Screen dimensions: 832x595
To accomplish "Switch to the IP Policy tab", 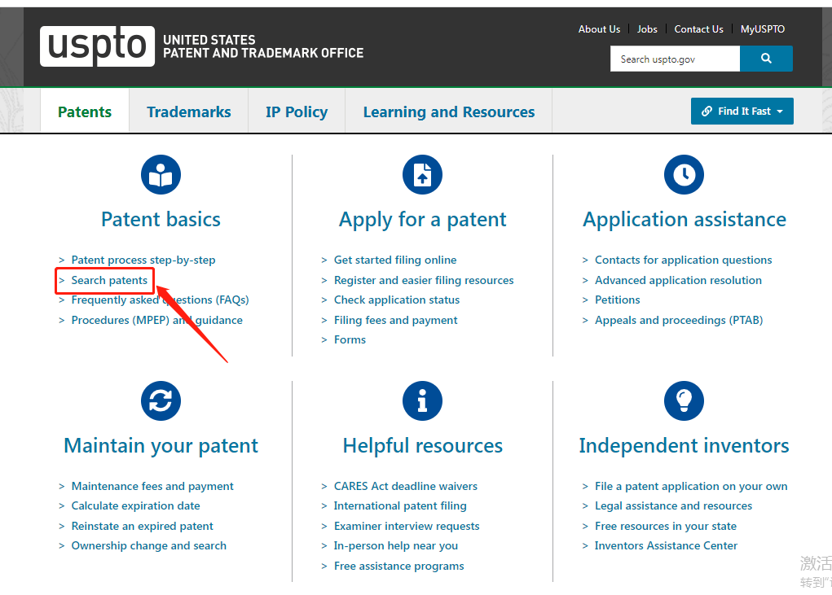I will tap(297, 112).
